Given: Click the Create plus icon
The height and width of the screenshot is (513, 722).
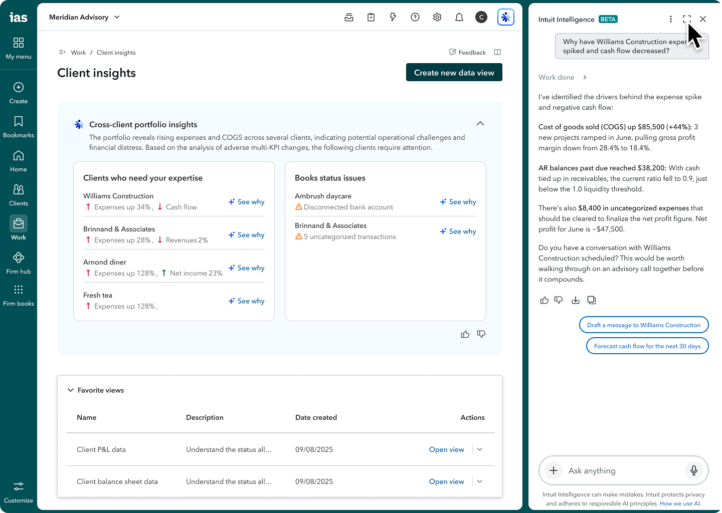Looking at the screenshot, I should click(x=19, y=87).
